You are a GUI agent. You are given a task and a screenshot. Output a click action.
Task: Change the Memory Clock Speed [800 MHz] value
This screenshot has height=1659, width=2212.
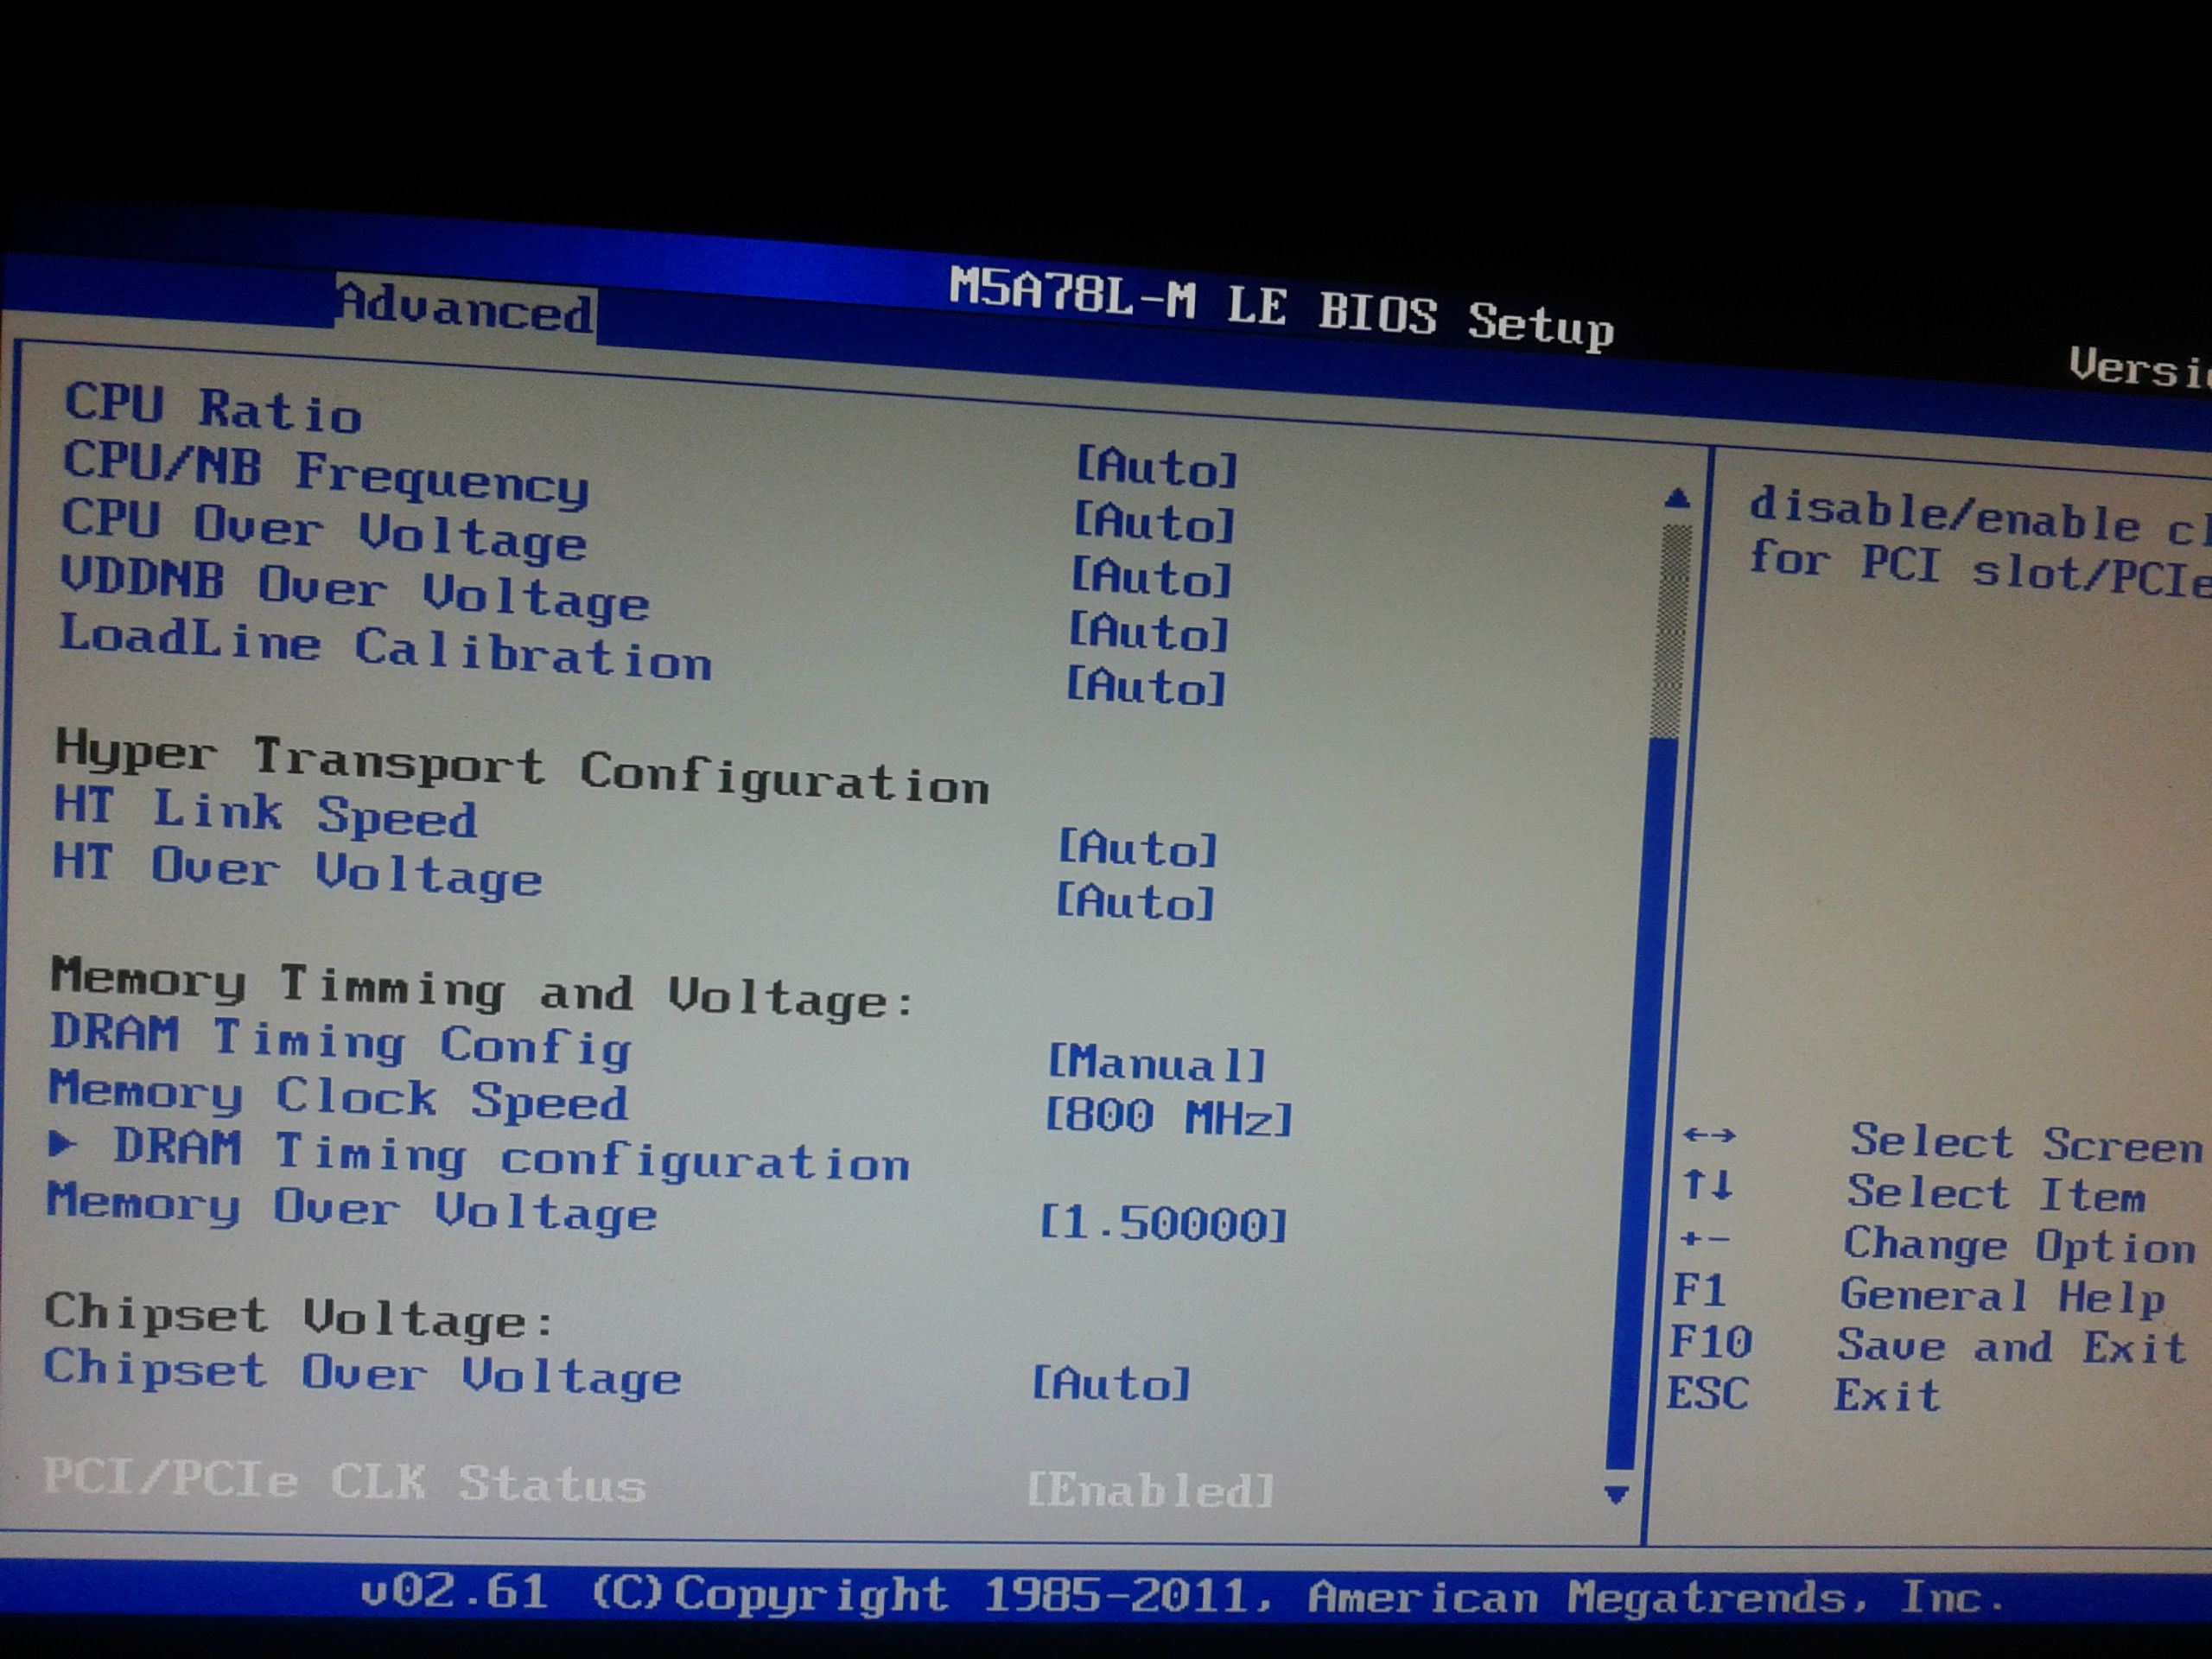1168,1117
